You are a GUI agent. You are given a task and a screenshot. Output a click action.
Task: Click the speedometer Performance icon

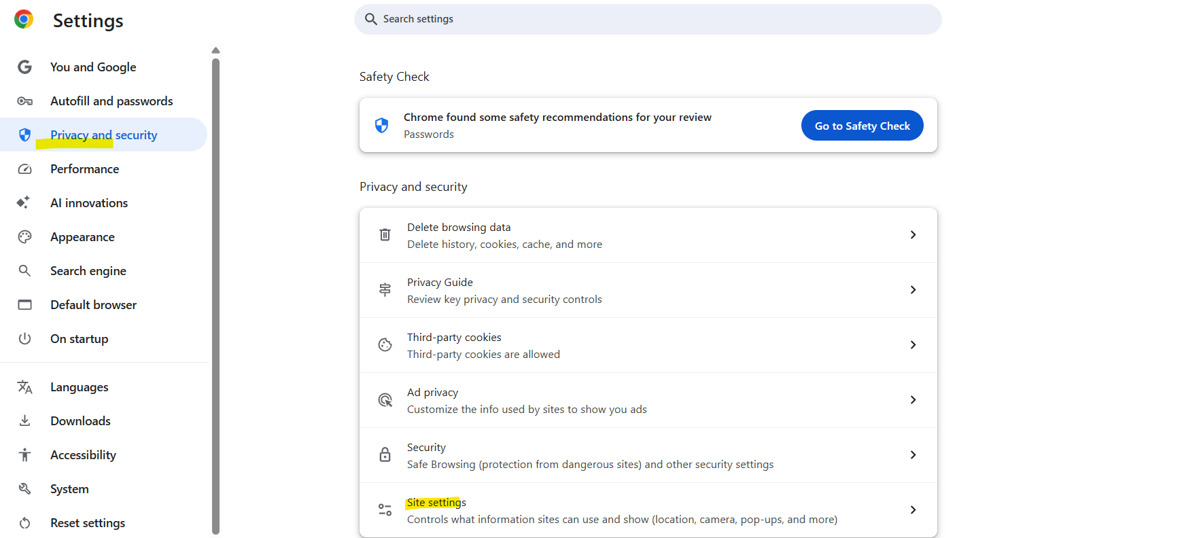pyautogui.click(x=24, y=169)
